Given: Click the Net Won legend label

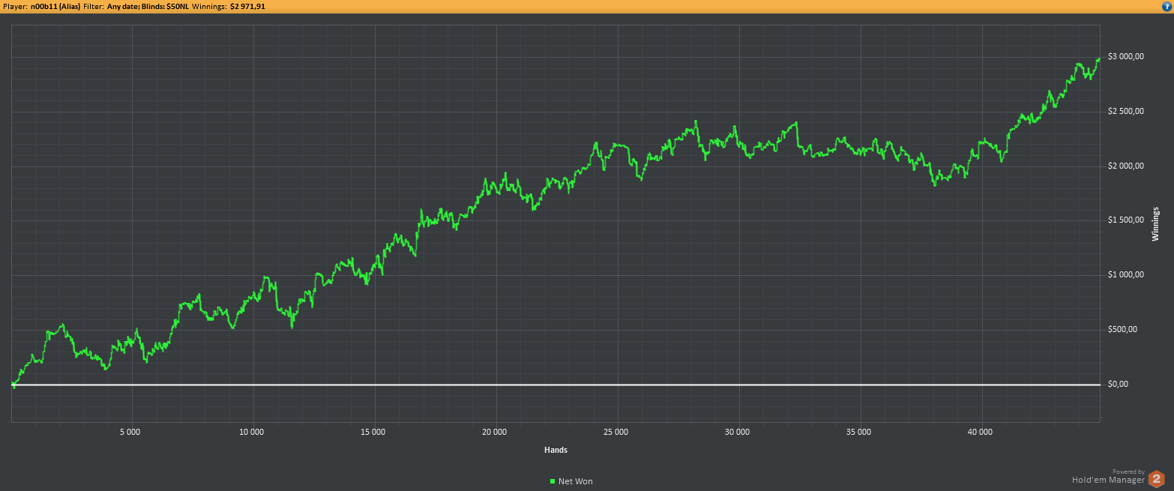Looking at the screenshot, I should click(575, 481).
